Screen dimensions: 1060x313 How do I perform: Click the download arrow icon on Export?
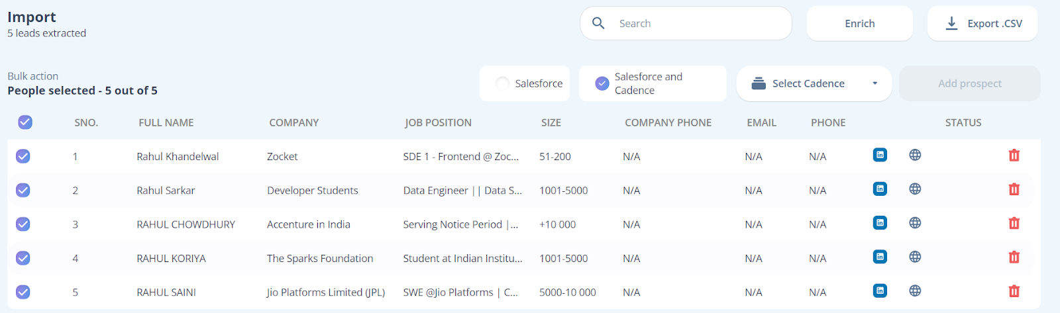(951, 23)
